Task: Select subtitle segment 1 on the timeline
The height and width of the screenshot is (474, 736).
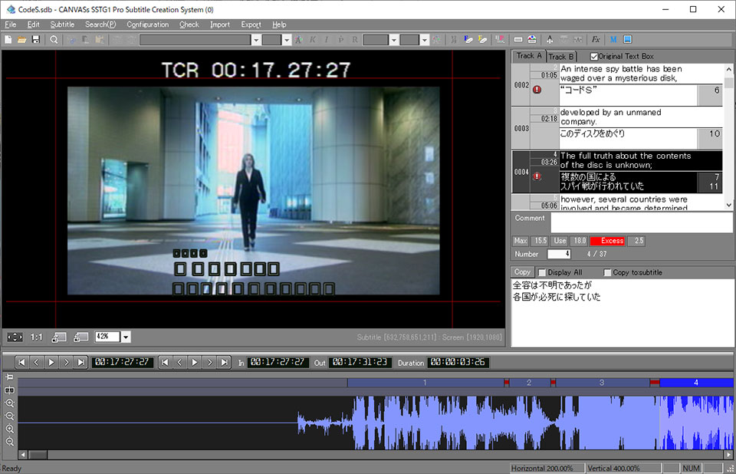Action: (x=426, y=383)
